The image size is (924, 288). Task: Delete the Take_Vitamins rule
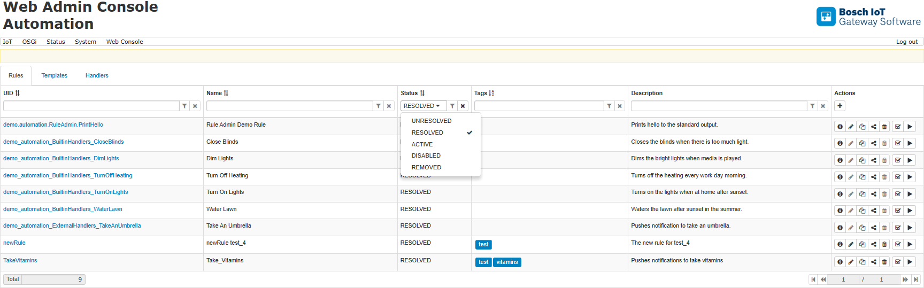click(884, 262)
